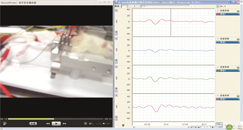Play the Record49 video
Screen dimensions: 243x130
pos(56,123)
